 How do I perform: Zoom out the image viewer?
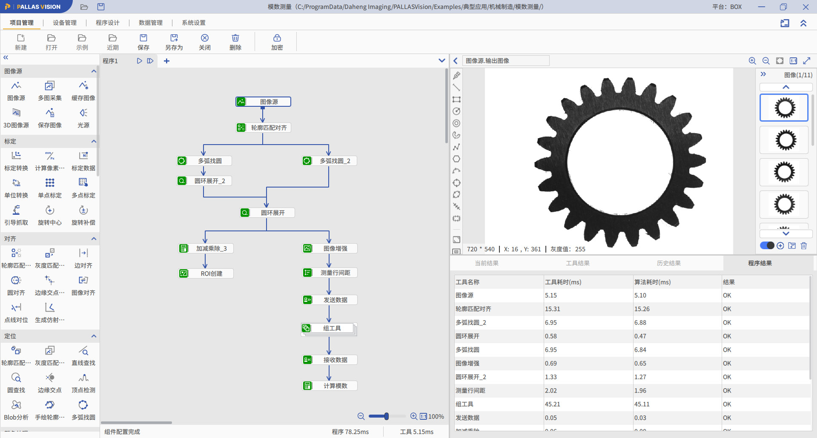(x=766, y=61)
